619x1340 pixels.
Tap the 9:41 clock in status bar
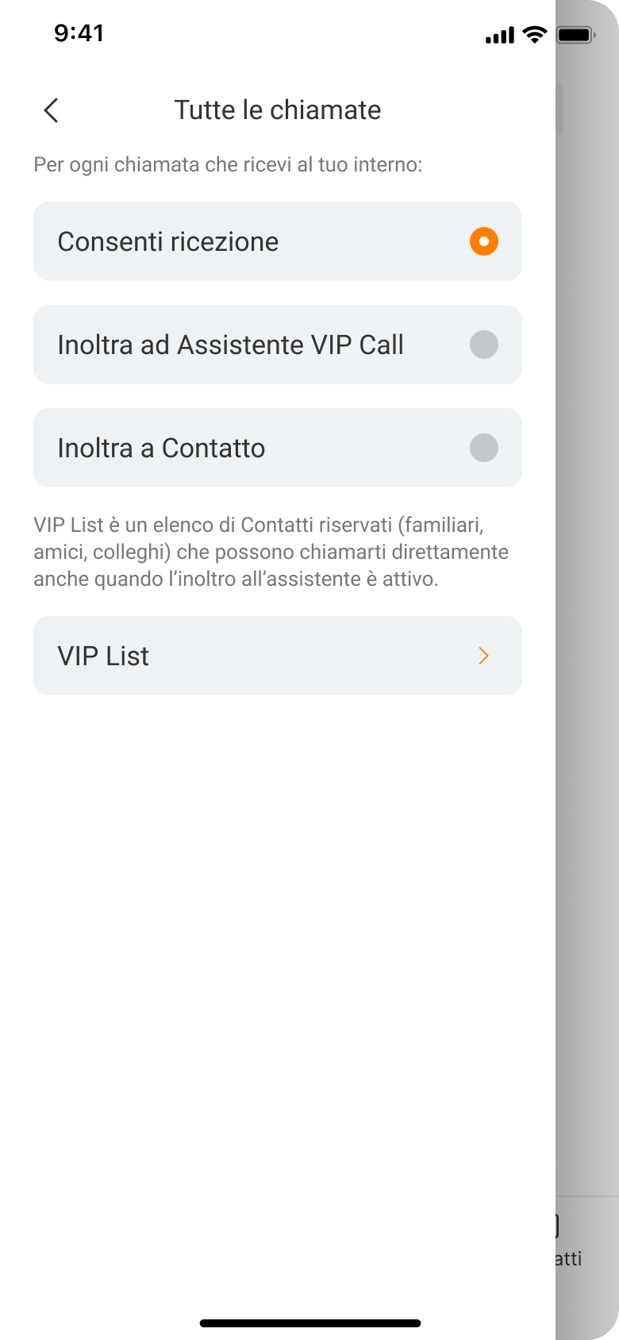79,33
